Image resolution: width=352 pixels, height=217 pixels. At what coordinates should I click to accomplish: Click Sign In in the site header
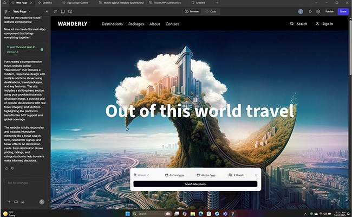point(324,24)
